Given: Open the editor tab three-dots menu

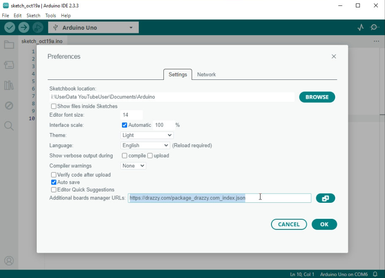Looking at the screenshot, I should (x=377, y=41).
